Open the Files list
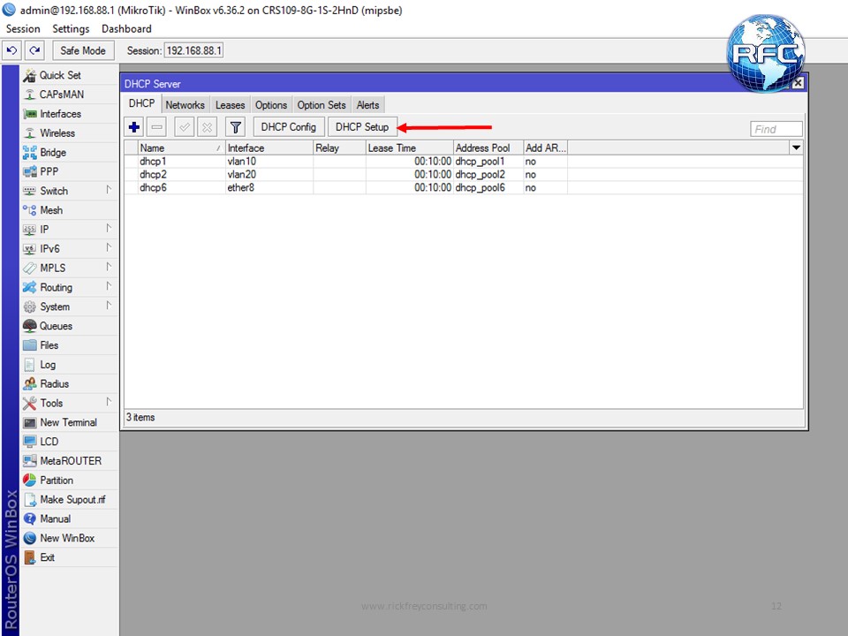Image resolution: width=848 pixels, height=636 pixels. (x=69, y=345)
